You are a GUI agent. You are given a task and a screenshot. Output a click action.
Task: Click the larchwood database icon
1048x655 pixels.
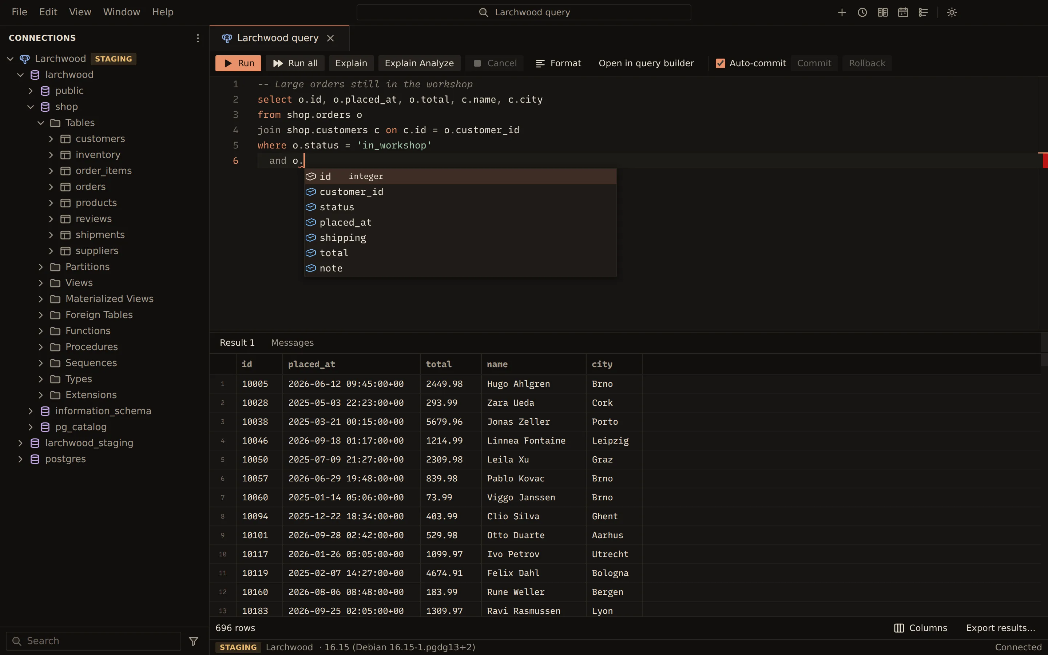tap(35, 75)
